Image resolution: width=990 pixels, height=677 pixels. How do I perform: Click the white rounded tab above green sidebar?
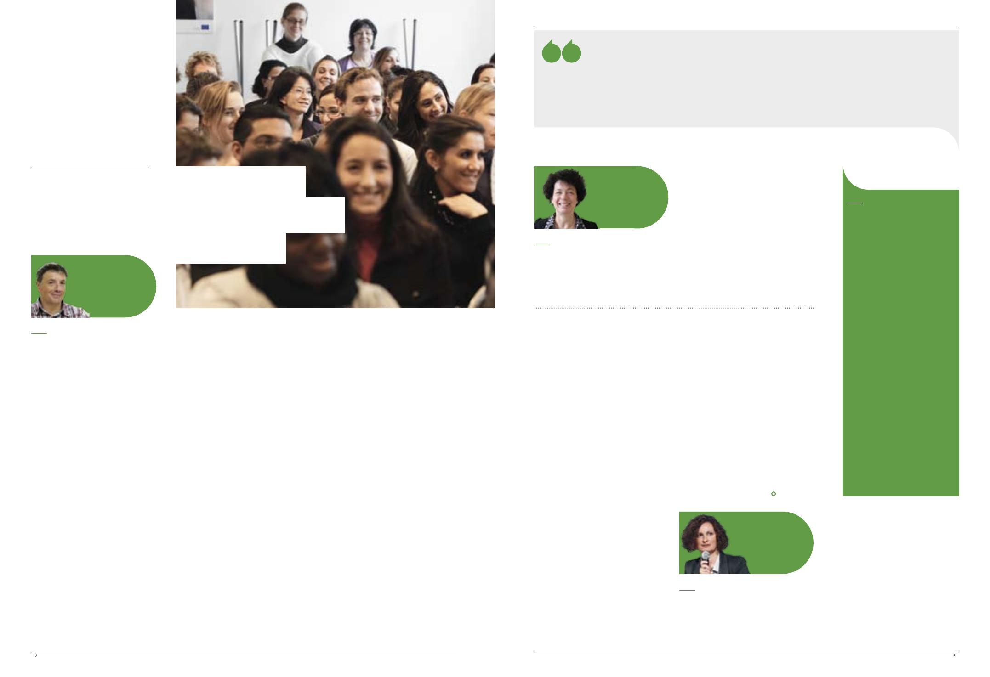coord(901,177)
